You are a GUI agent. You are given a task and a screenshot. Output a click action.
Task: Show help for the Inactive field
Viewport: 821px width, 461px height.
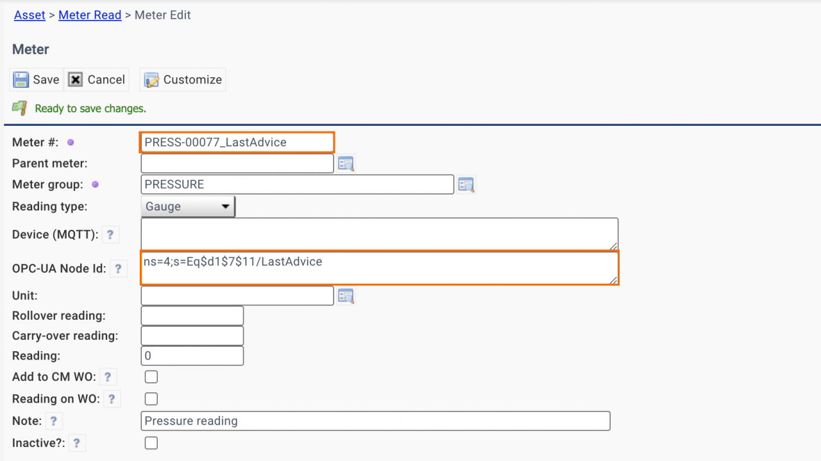(77, 443)
